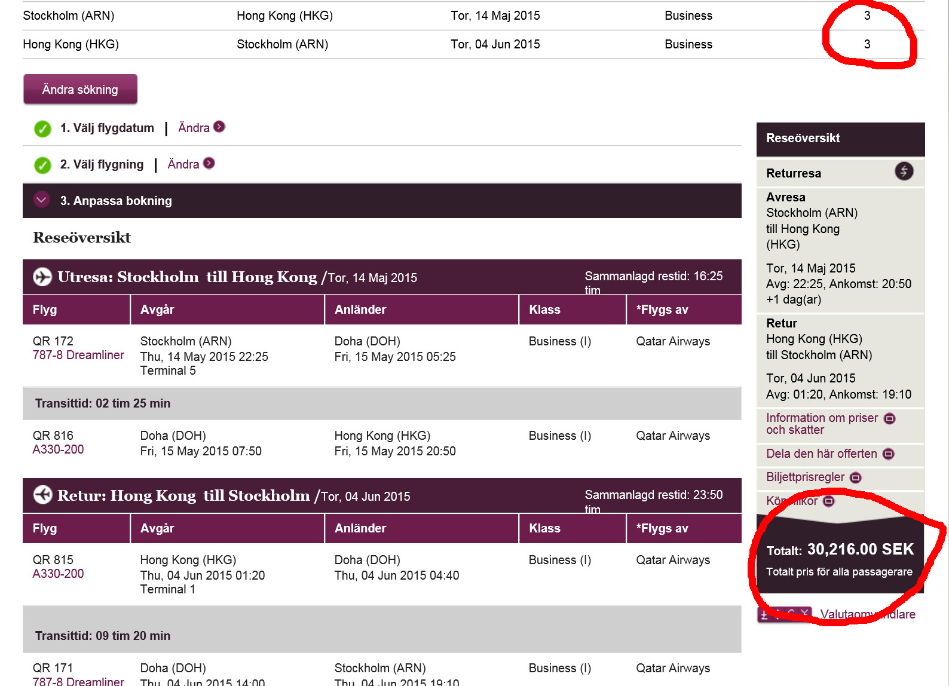Click the Totalt 30,216.00 SEK price box
Viewport: 949px width, 686px height.
coord(840,559)
